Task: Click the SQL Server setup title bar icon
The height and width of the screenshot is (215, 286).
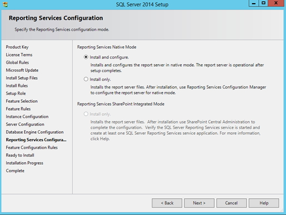Action: [x=5, y=4]
